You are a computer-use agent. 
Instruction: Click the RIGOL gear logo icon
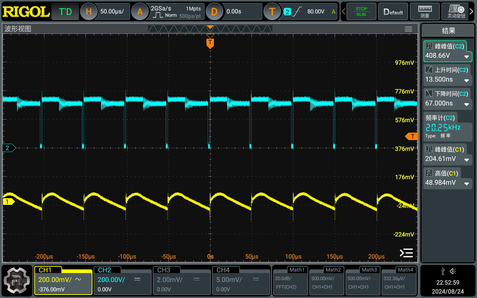tap(17, 280)
